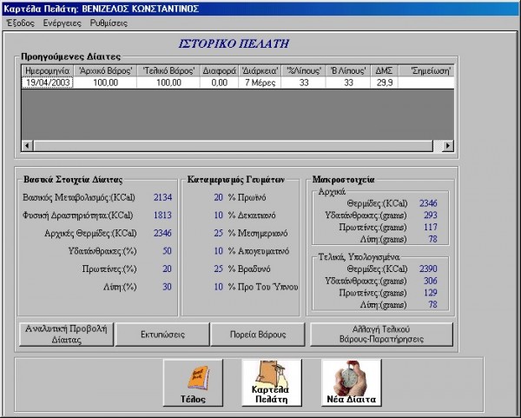Open Πορεία Βάρους weight progress
The height and width of the screenshot is (418, 521).
[259, 334]
